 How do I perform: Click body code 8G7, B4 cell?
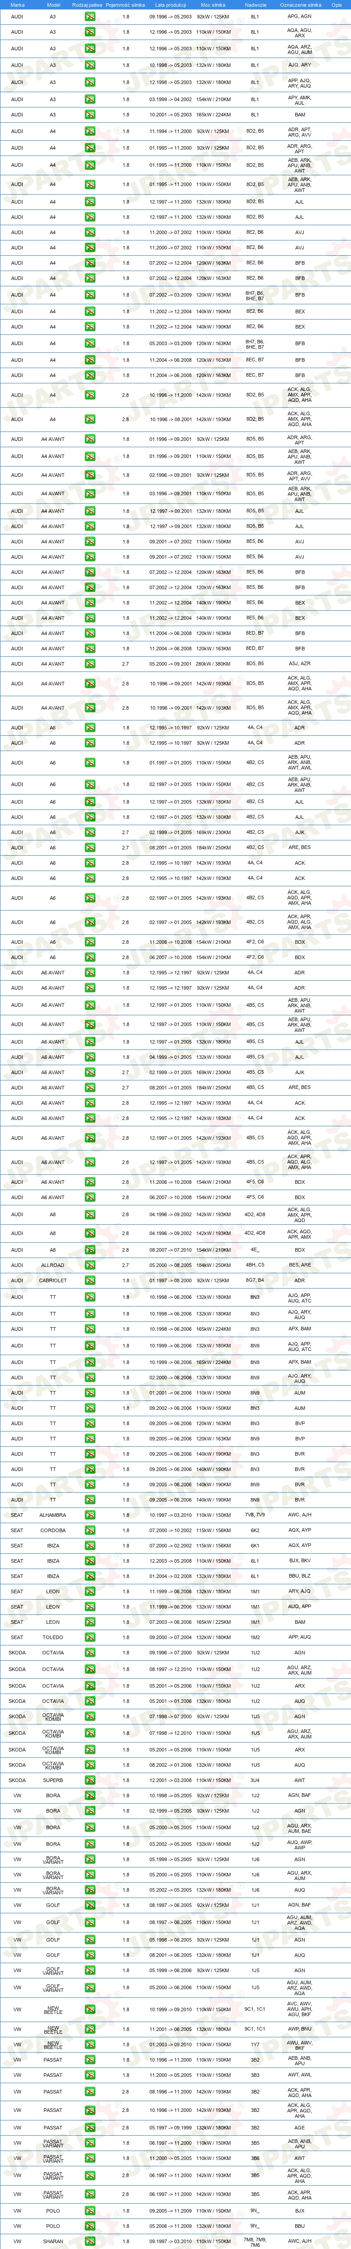coord(255,1280)
